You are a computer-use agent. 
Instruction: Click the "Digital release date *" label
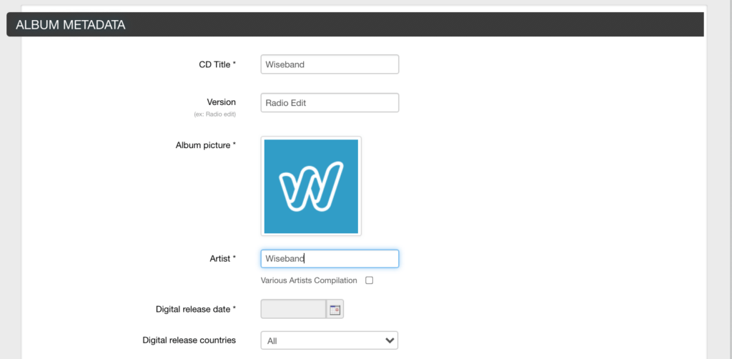click(x=196, y=309)
